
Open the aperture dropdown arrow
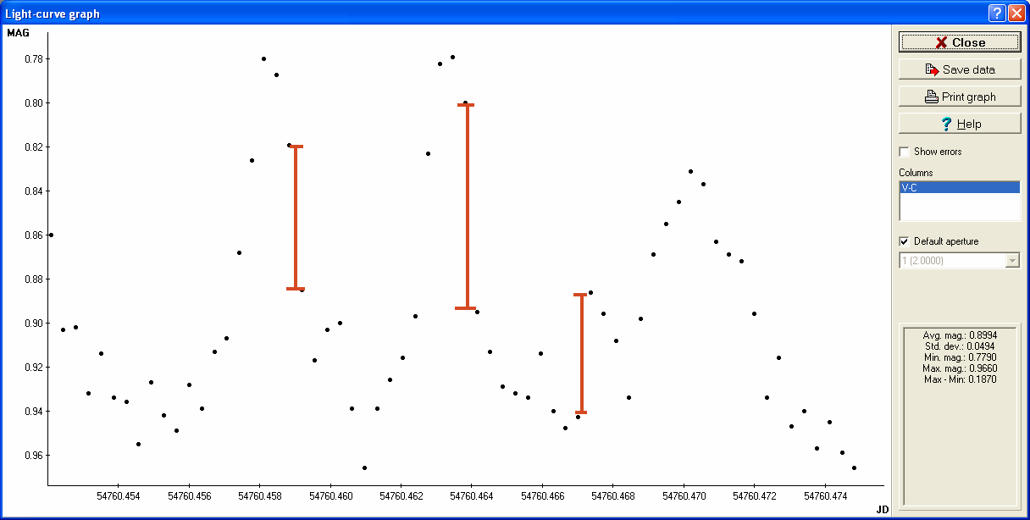(x=1011, y=261)
